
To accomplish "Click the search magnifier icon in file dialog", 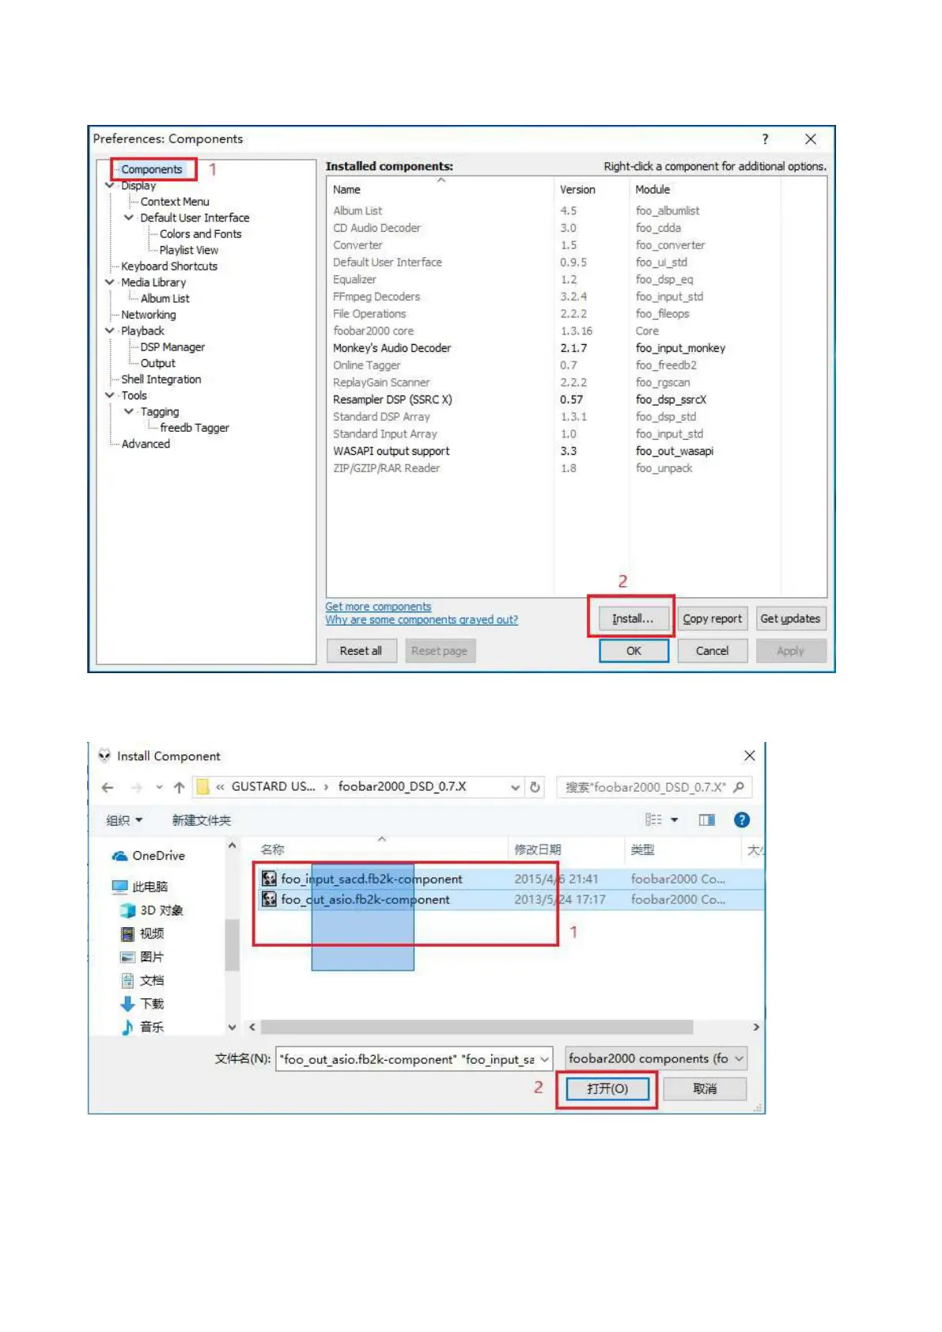I will tap(739, 787).
